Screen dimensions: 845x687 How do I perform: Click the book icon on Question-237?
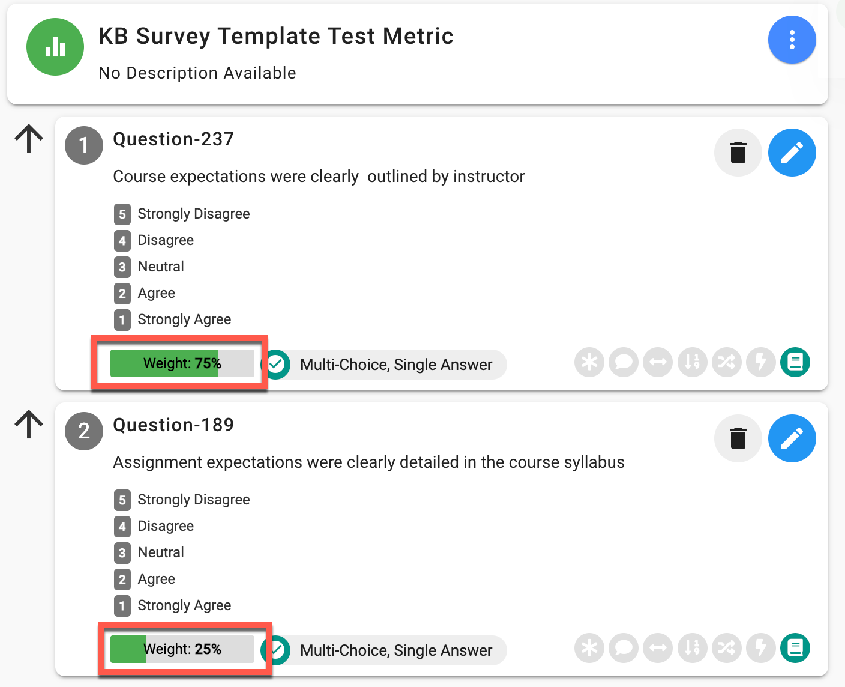[795, 362]
